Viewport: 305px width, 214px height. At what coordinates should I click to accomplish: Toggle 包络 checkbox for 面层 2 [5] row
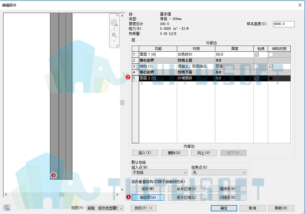pos(256,78)
